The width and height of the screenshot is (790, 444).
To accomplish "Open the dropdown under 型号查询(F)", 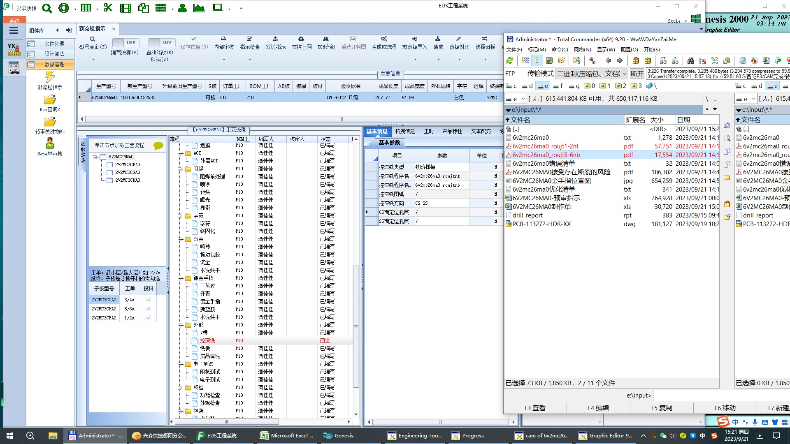I will coord(93,60).
